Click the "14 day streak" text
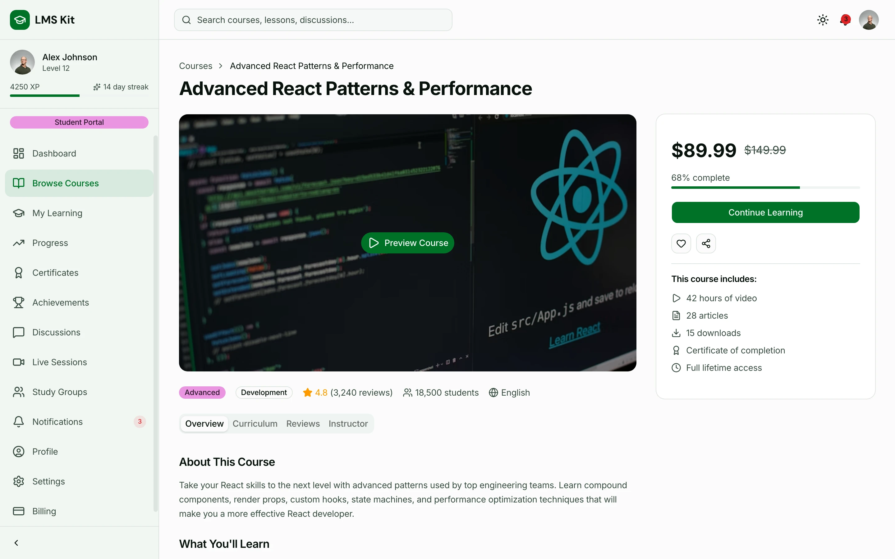Image resolution: width=895 pixels, height=559 pixels. (x=126, y=87)
